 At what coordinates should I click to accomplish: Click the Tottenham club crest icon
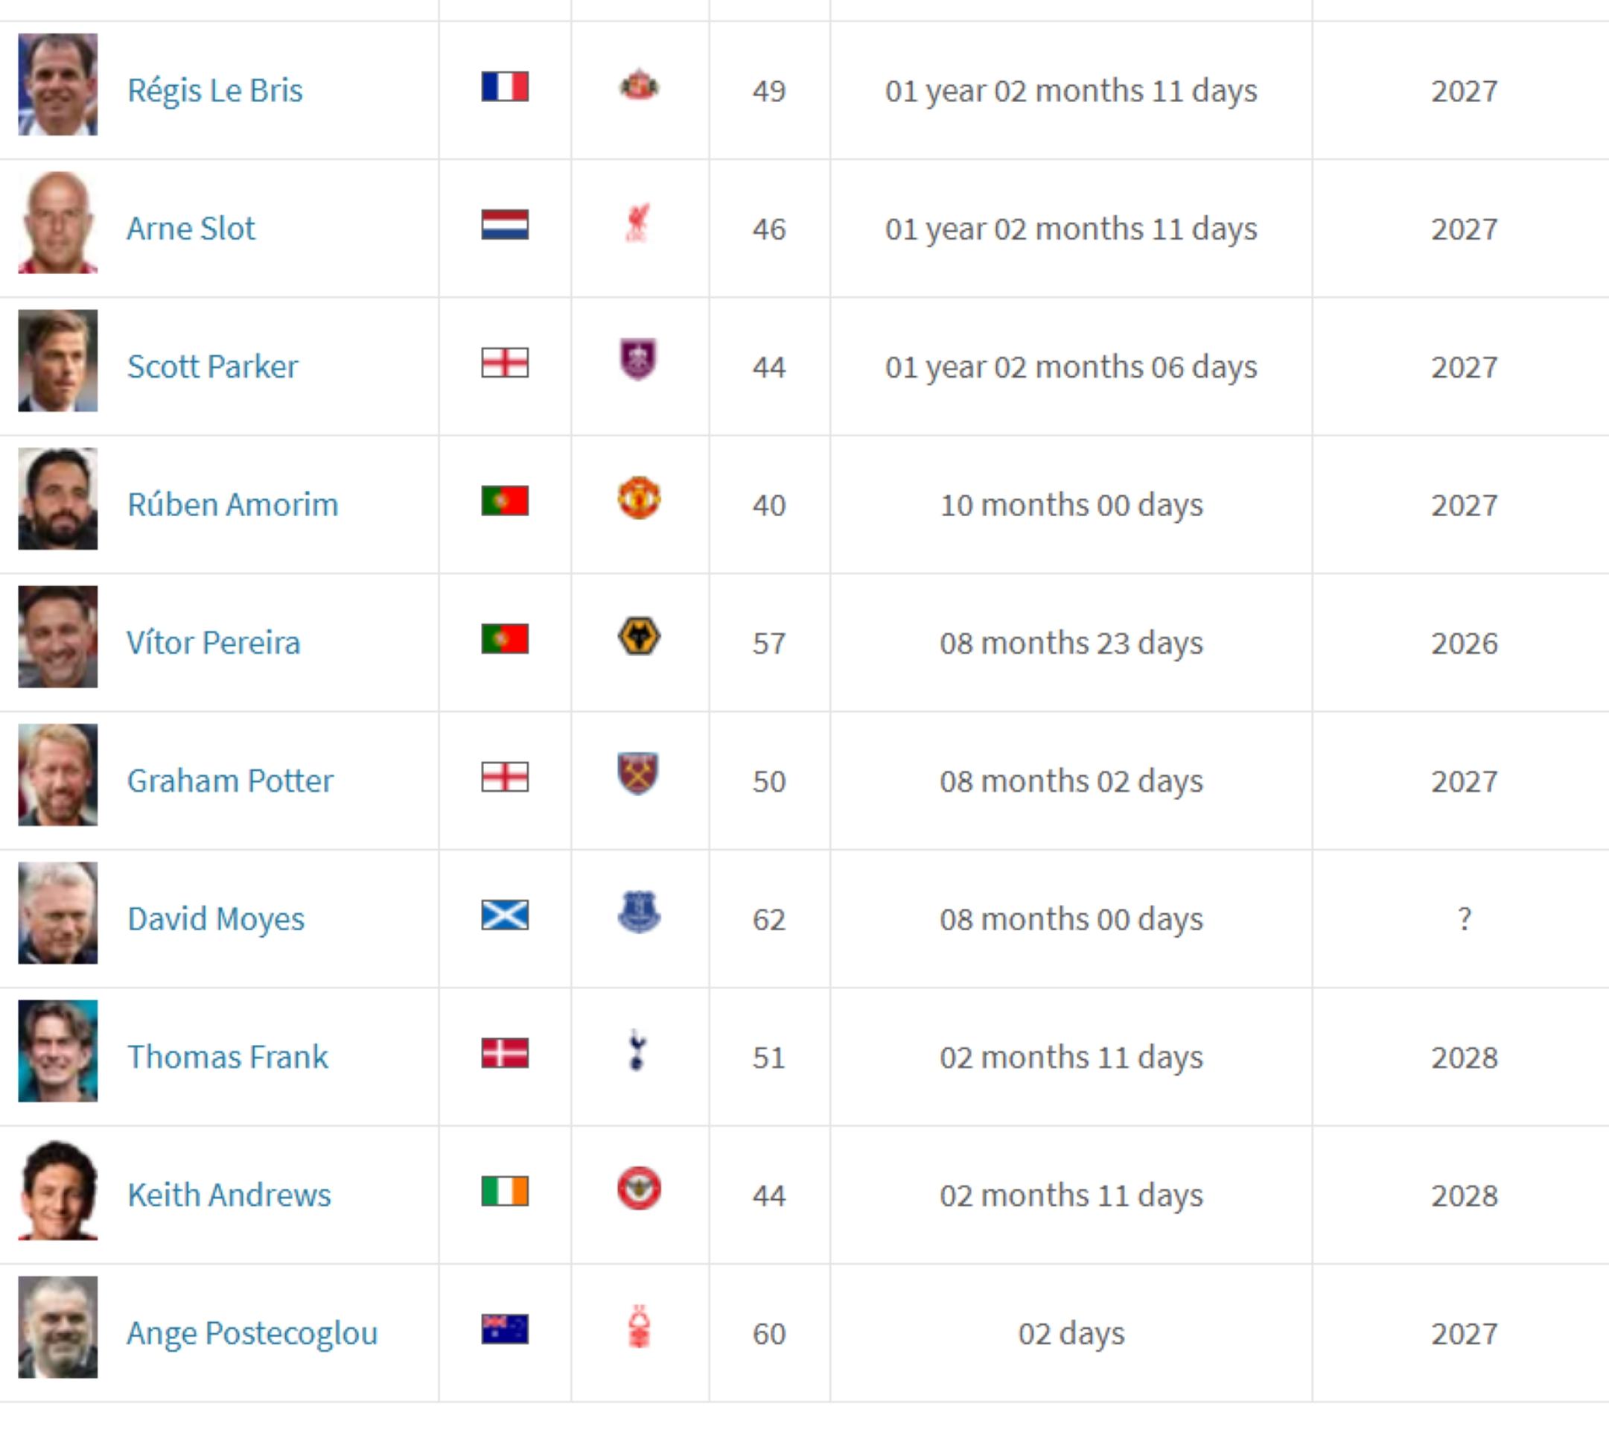point(637,1050)
